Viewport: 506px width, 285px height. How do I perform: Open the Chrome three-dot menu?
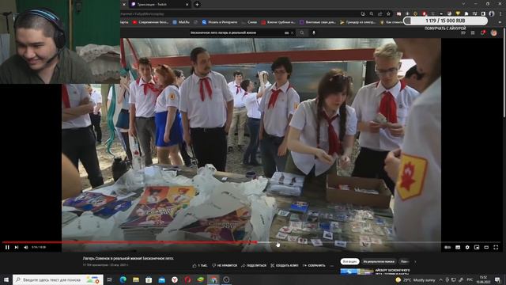500,13
